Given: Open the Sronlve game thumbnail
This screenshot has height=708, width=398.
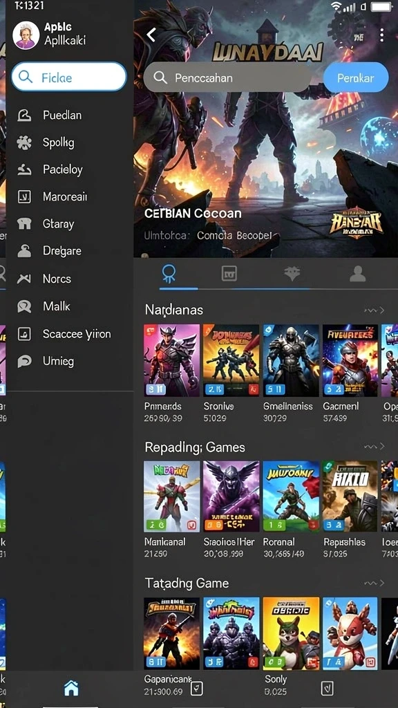Looking at the screenshot, I should (231, 360).
